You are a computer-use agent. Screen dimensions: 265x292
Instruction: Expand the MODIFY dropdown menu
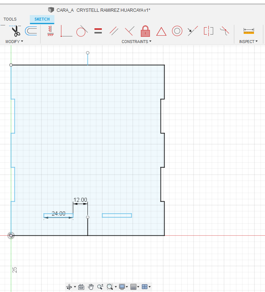click(x=14, y=42)
